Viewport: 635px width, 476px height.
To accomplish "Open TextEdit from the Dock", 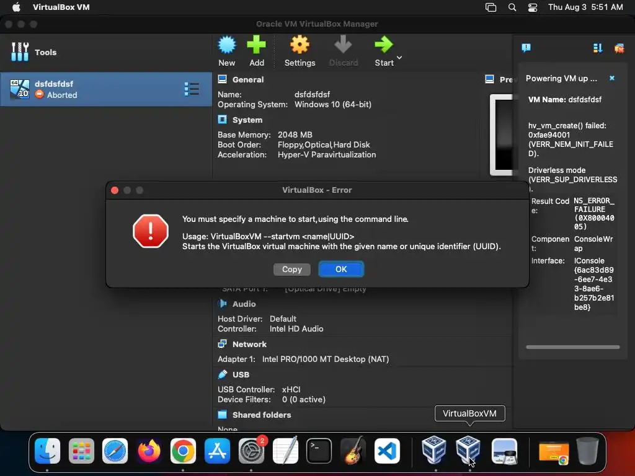I will [x=285, y=451].
